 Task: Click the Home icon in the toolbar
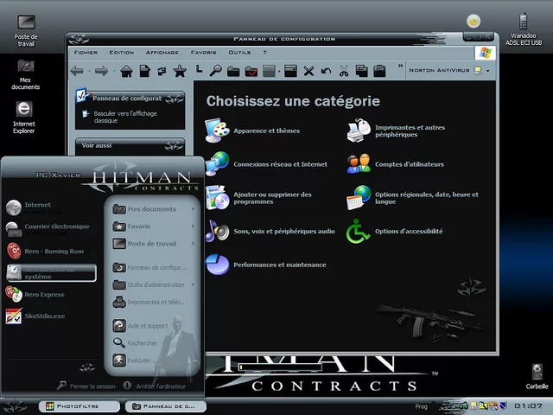point(126,71)
